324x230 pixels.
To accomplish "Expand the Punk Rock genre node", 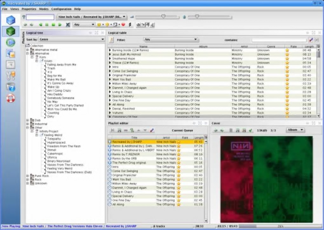I will pyautogui.click(x=28, y=176).
